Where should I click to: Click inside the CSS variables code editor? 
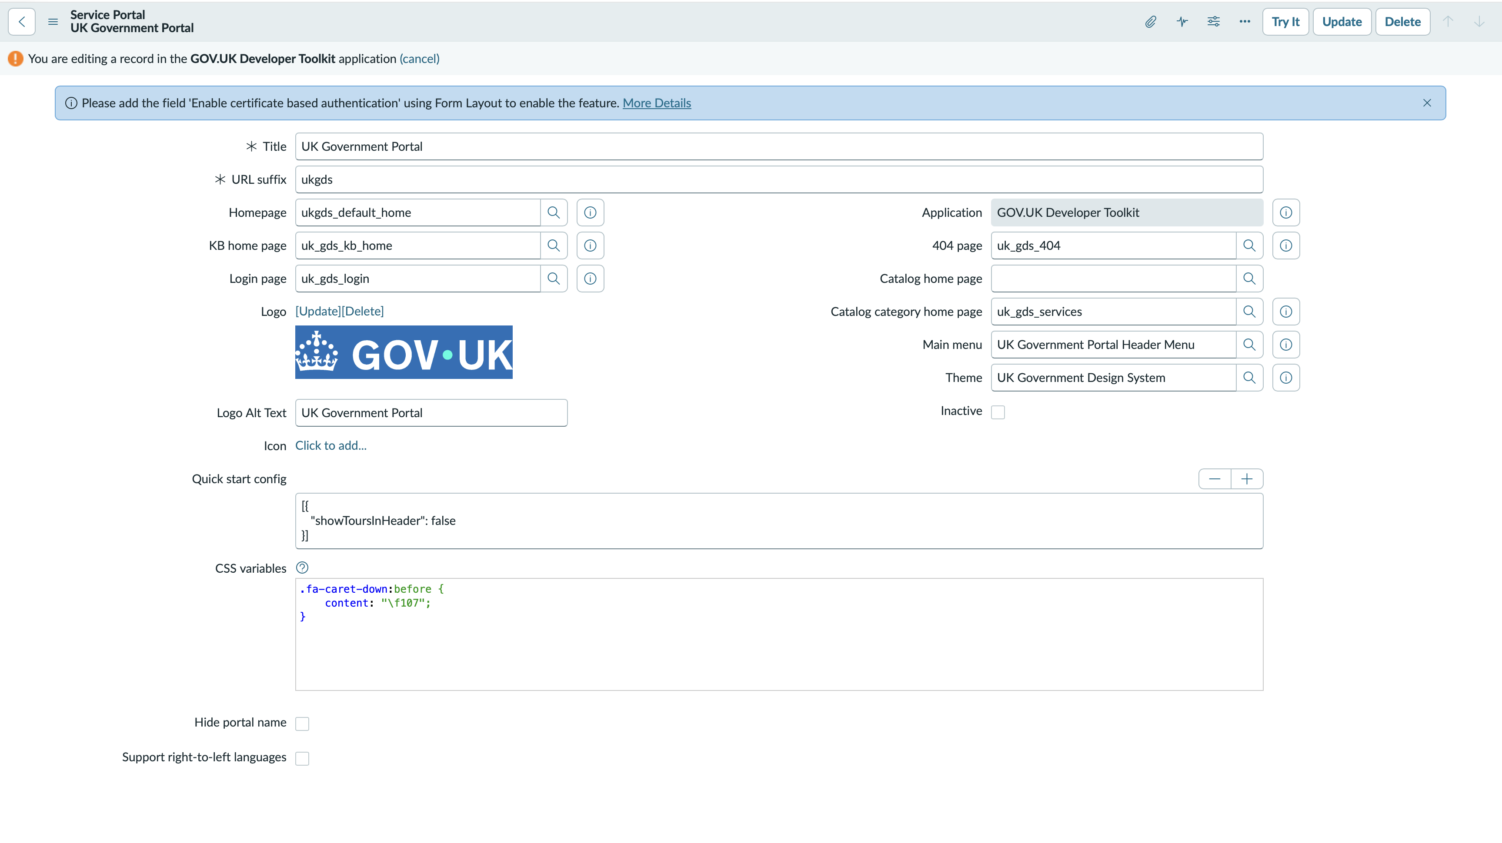[779, 634]
